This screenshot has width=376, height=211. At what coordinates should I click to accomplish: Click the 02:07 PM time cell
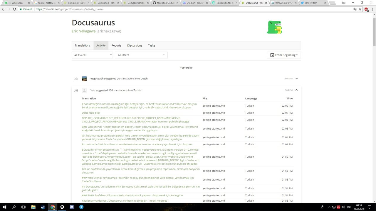point(287,113)
